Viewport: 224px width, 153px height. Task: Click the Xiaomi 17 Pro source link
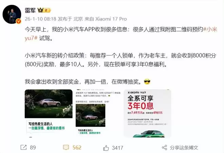(x=111, y=19)
